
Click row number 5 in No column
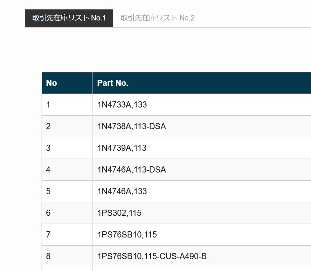pos(48,191)
